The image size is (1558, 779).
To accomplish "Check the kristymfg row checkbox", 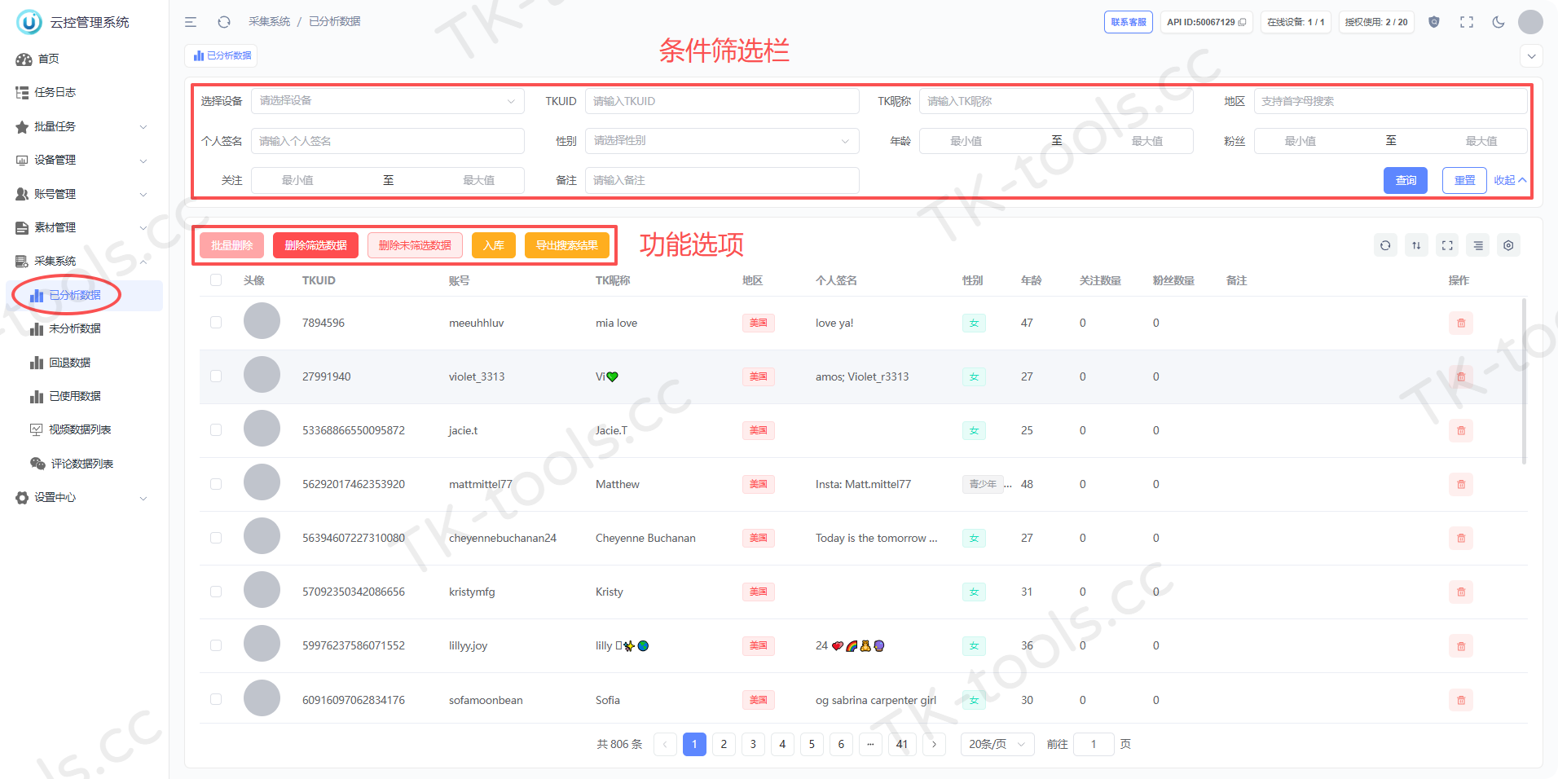I will (216, 592).
